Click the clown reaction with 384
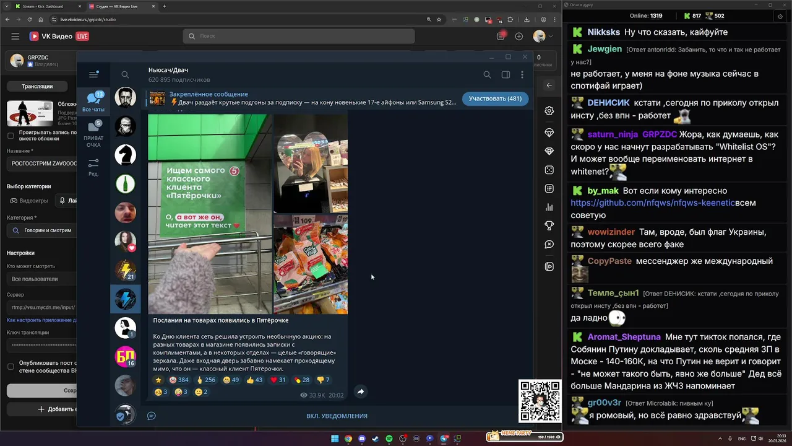The image size is (792, 446). (178, 380)
